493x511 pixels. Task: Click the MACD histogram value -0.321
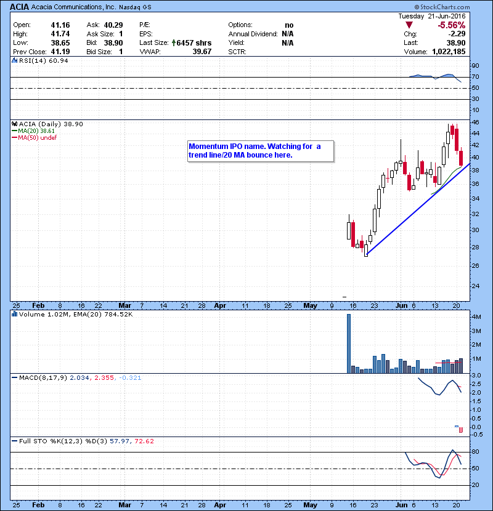pyautogui.click(x=130, y=378)
